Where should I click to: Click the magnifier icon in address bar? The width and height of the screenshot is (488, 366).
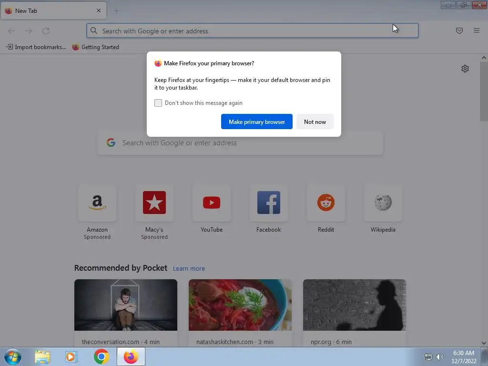pyautogui.click(x=94, y=30)
